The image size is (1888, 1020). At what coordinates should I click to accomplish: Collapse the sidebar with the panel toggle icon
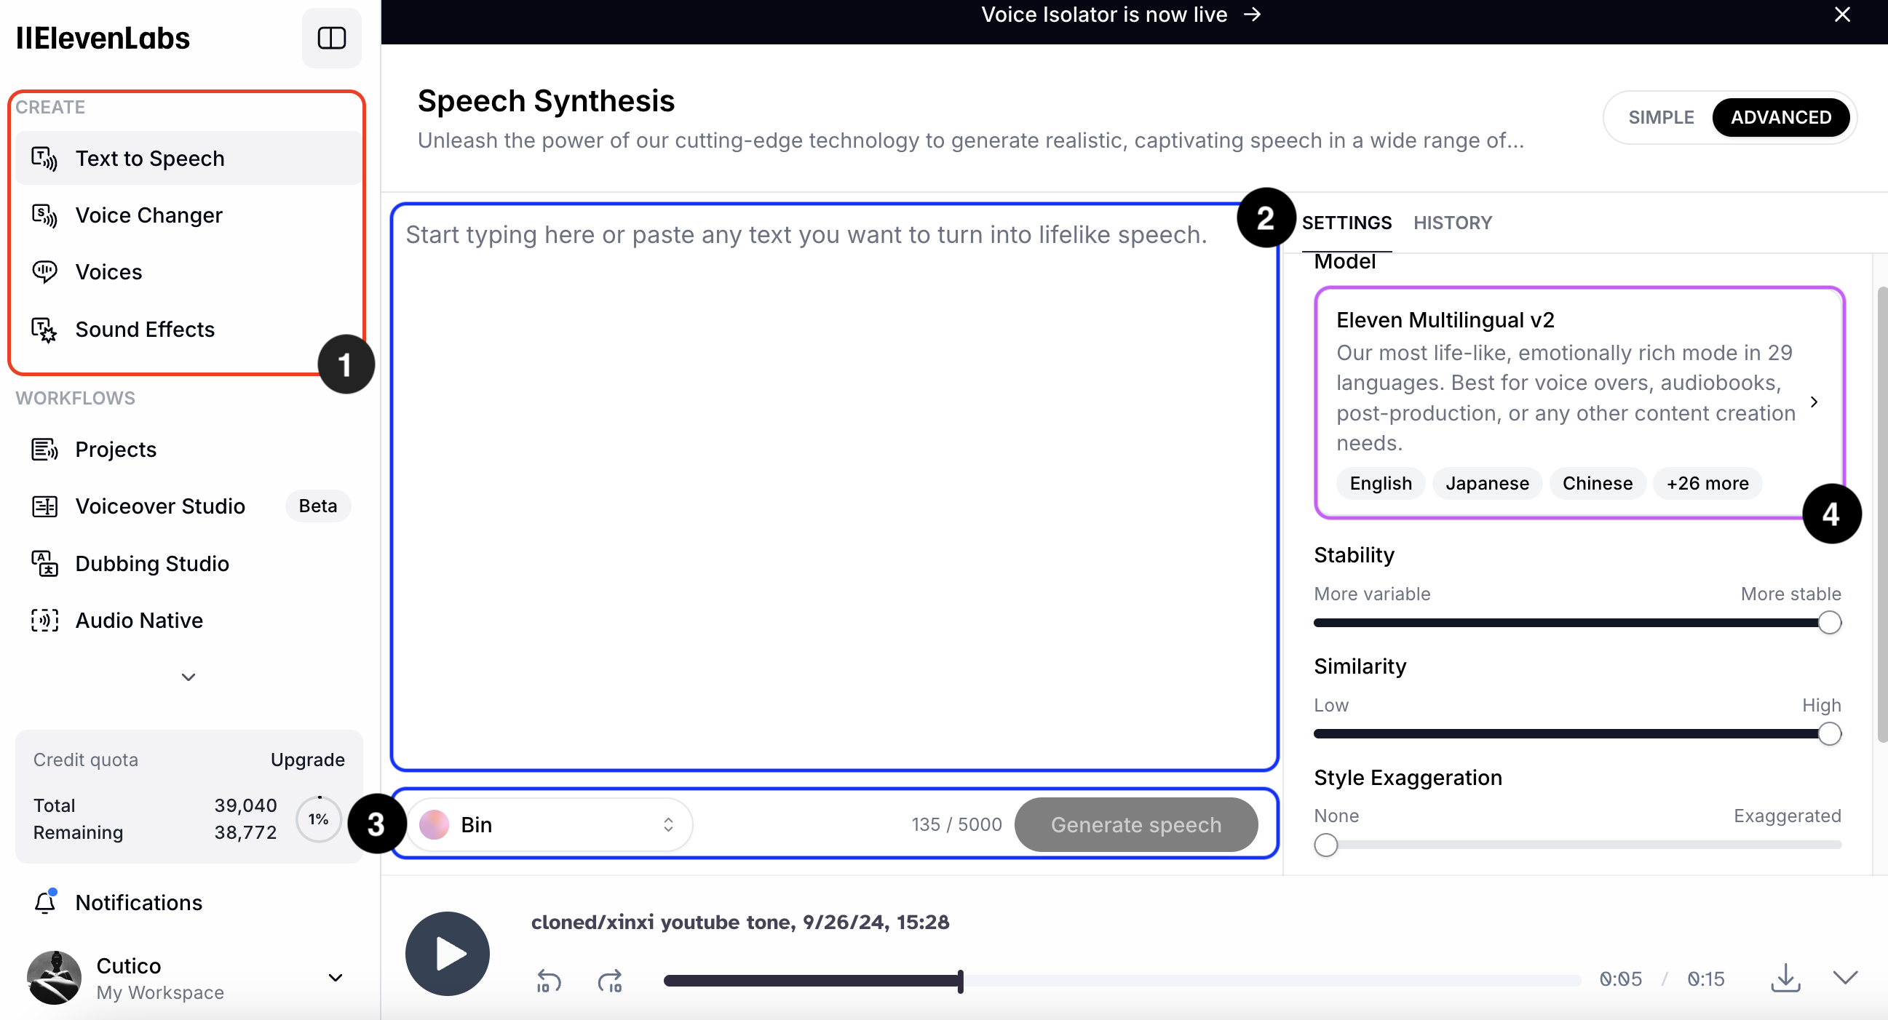click(x=331, y=38)
